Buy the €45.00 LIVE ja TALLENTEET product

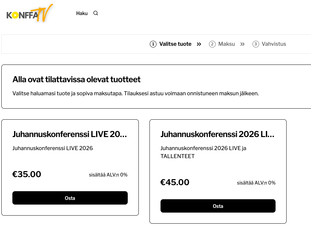(218, 206)
